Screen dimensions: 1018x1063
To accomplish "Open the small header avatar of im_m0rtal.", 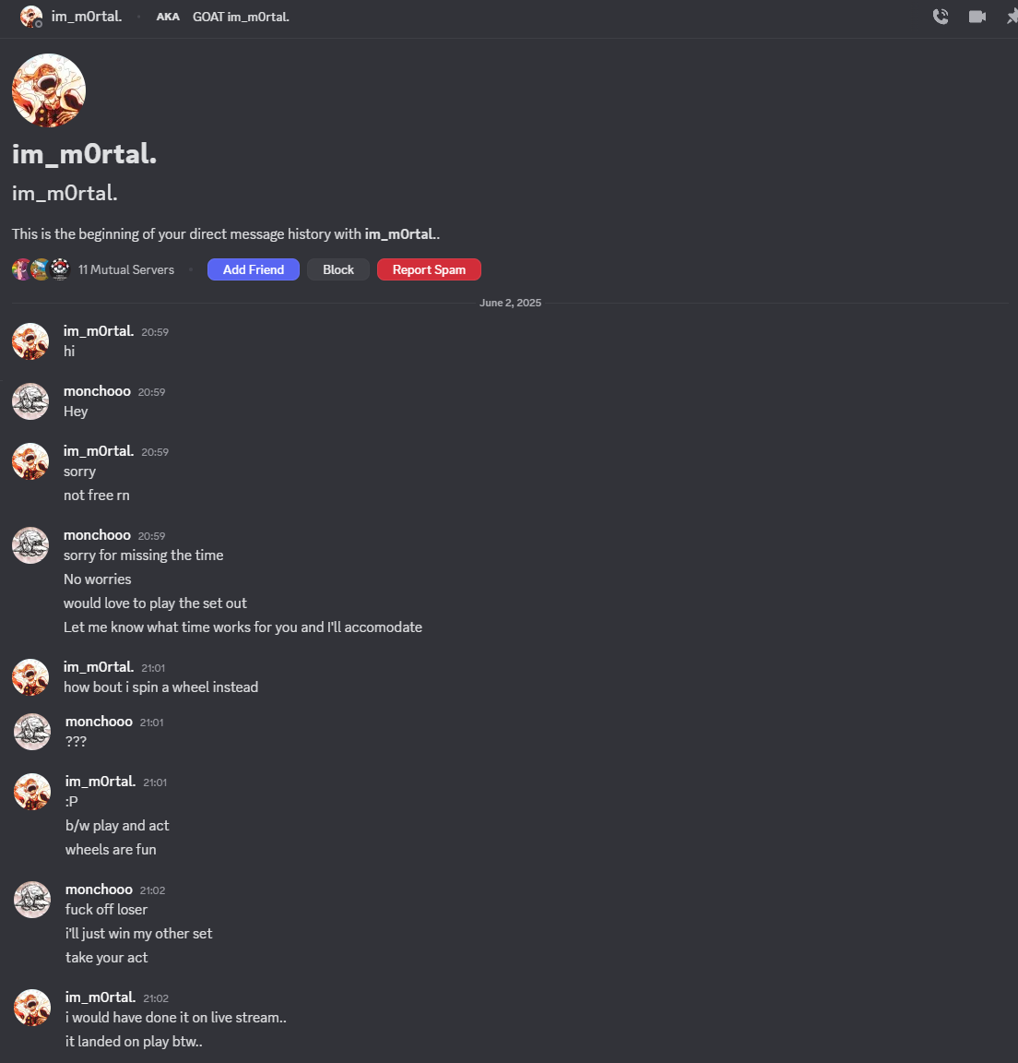I will (31, 17).
